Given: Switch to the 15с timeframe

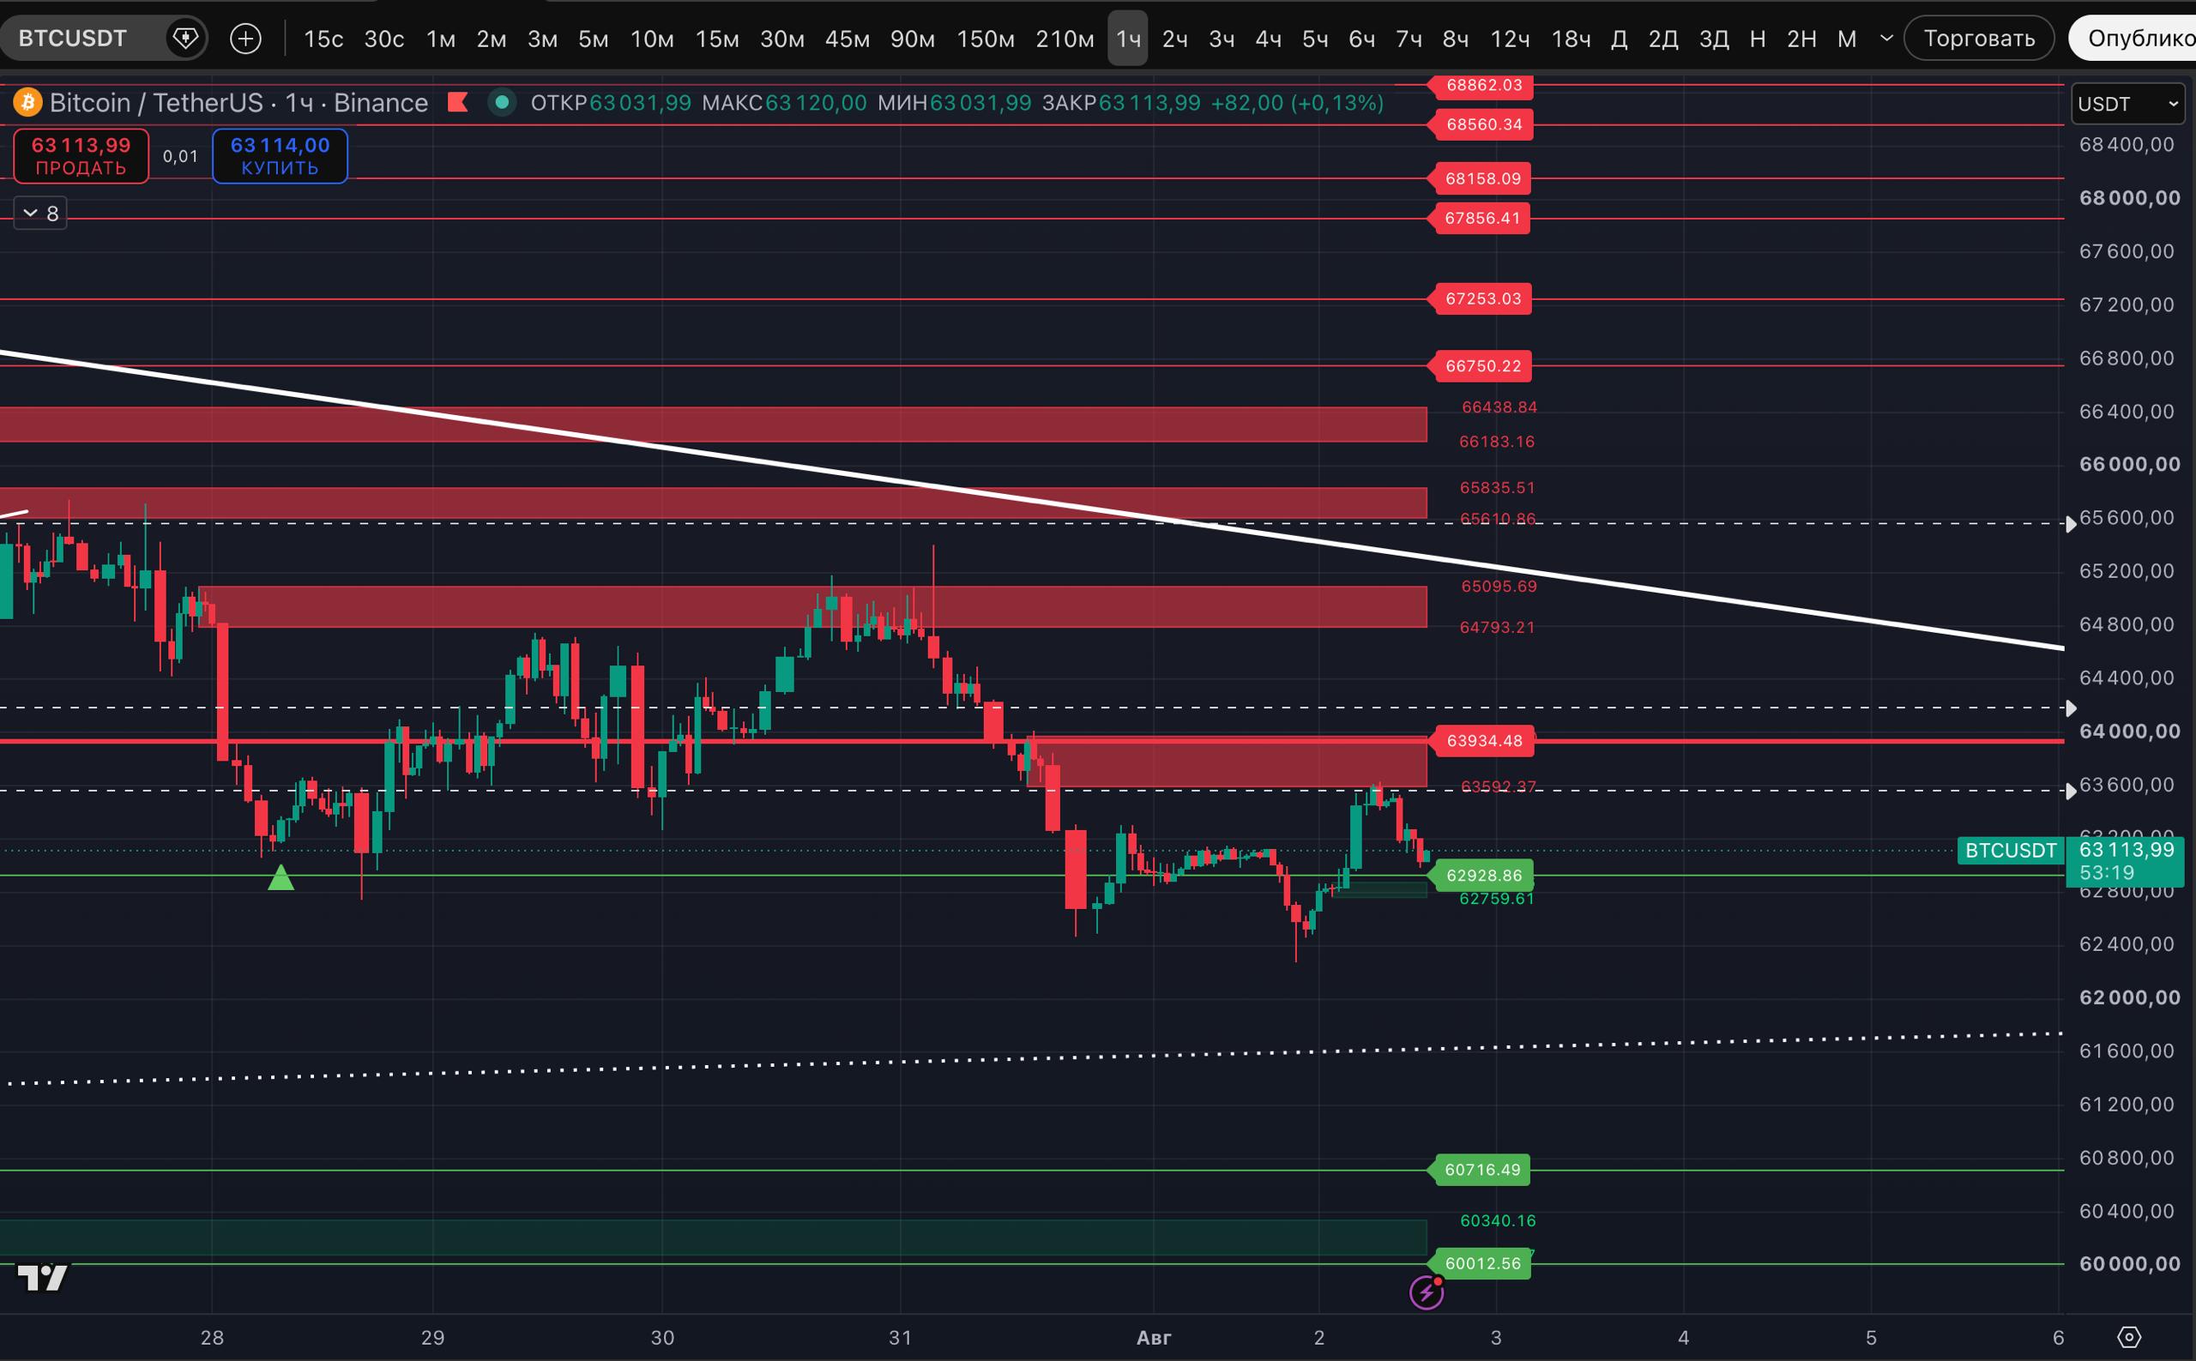Looking at the screenshot, I should click(323, 39).
